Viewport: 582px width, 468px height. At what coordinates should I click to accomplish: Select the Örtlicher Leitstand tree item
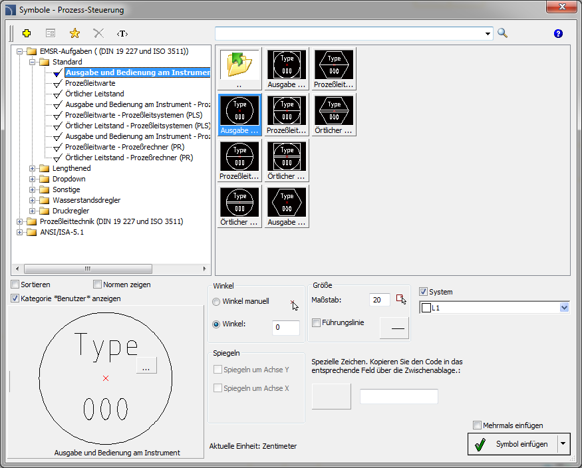(94, 94)
